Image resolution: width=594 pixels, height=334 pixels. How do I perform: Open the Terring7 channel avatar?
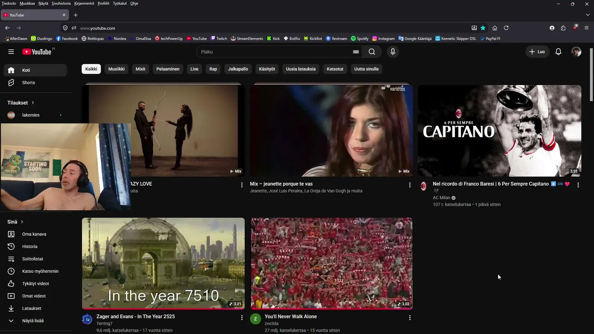pyautogui.click(x=87, y=319)
